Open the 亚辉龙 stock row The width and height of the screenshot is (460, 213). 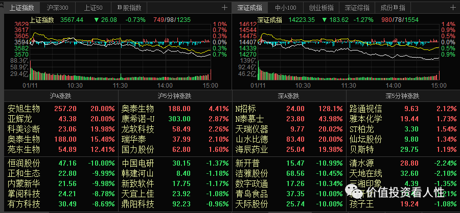61,119
